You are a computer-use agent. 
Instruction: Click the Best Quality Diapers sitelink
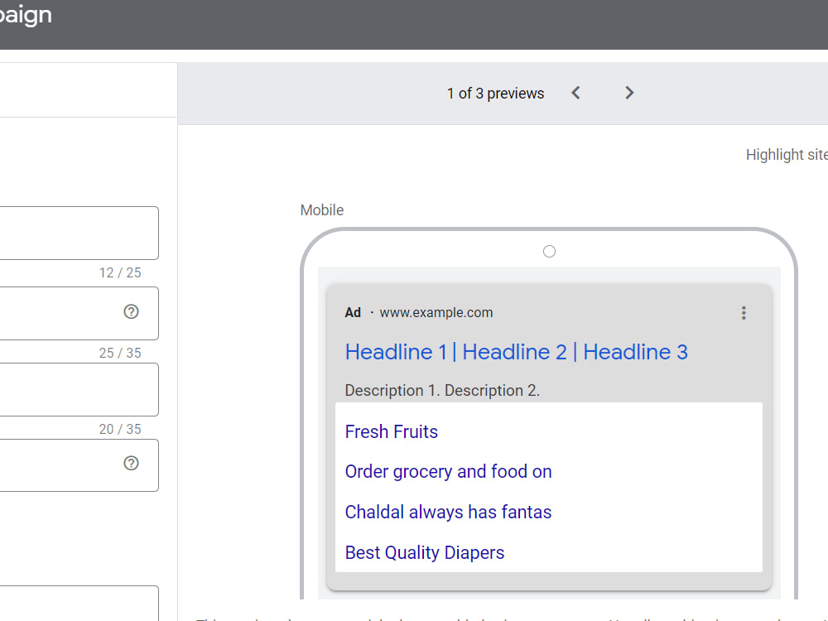click(425, 552)
